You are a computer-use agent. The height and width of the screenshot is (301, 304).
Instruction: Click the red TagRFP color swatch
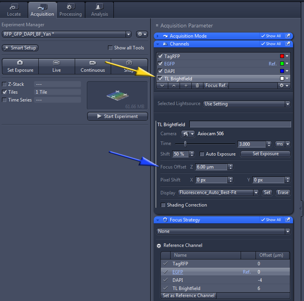(282, 56)
